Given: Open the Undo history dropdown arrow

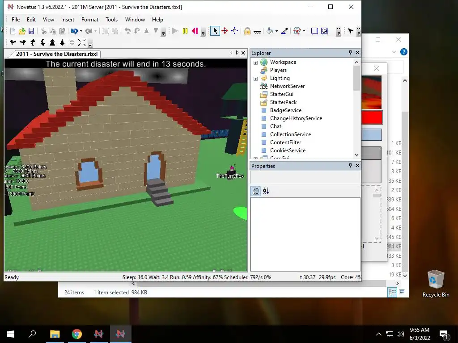Looking at the screenshot, I should (81, 31).
